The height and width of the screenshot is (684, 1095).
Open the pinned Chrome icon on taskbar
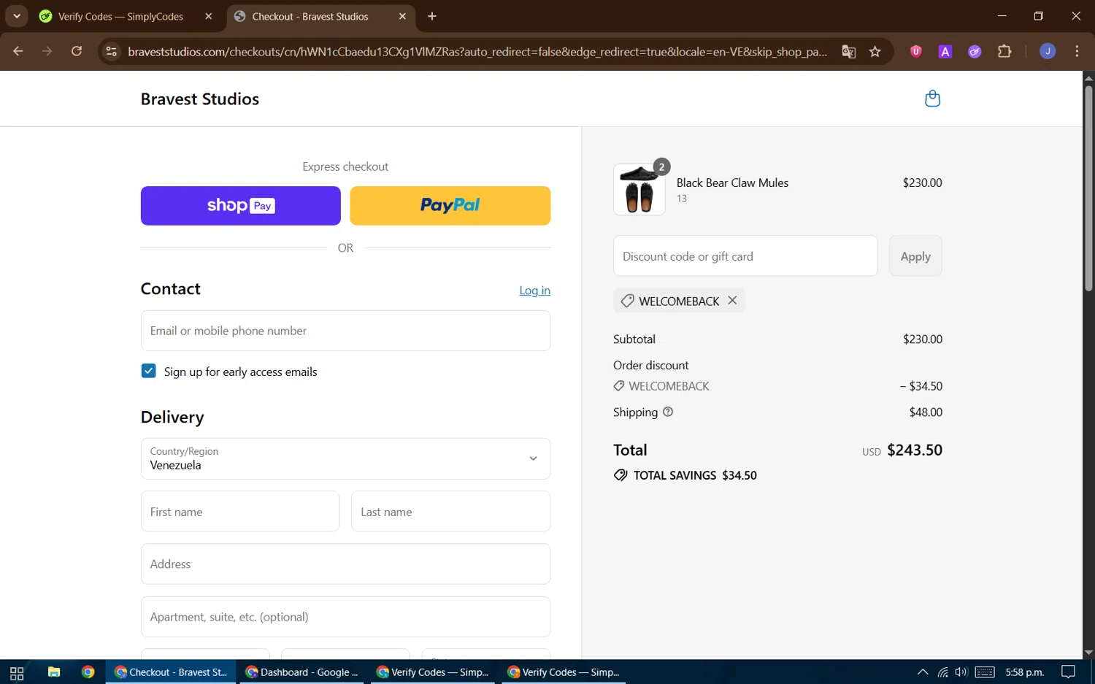tap(88, 672)
